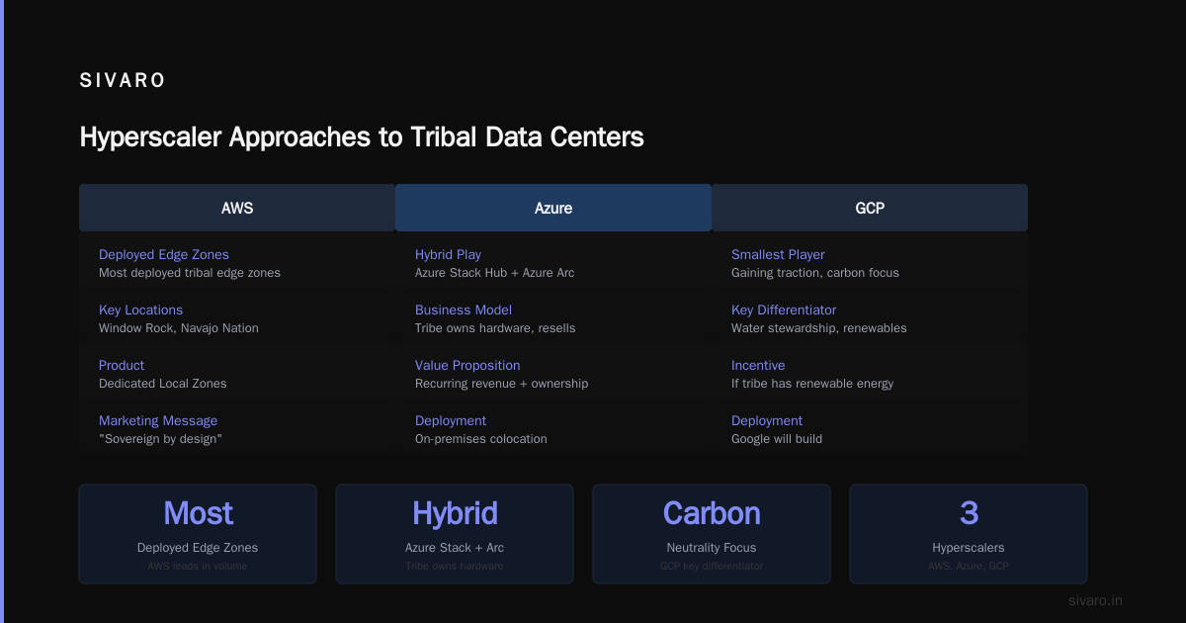Click 'GCP key differentiator' caption
The image size is (1186, 623).
point(712,567)
